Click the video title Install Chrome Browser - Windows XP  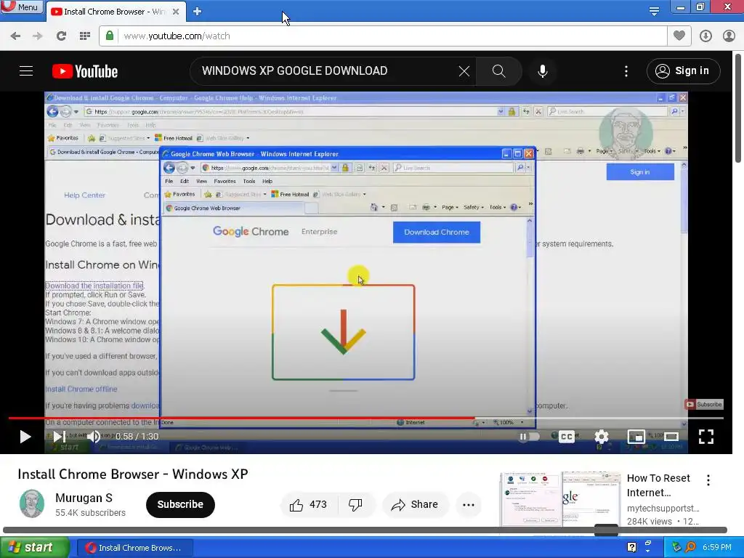pyautogui.click(x=133, y=474)
